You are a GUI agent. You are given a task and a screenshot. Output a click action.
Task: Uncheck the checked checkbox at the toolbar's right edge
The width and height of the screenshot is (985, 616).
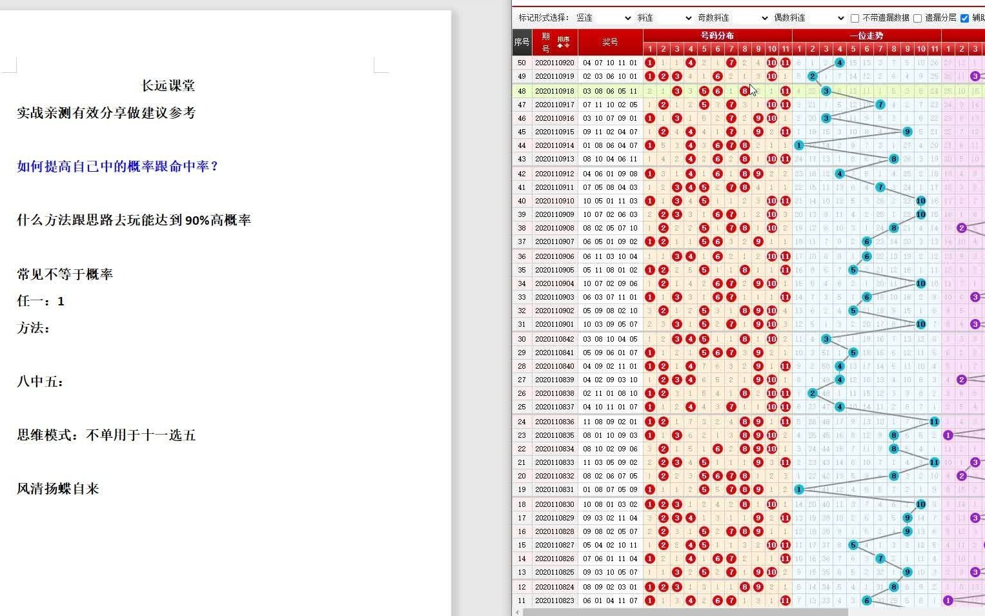pos(964,18)
